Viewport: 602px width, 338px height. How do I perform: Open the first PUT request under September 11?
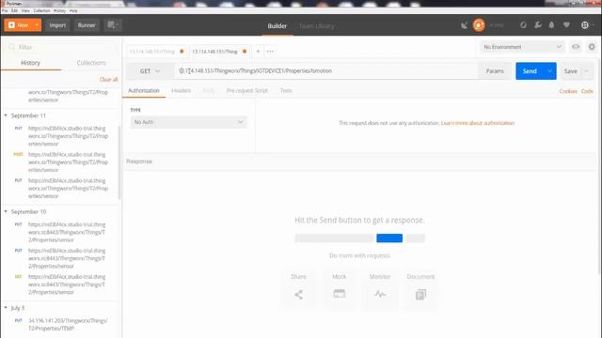point(61,136)
